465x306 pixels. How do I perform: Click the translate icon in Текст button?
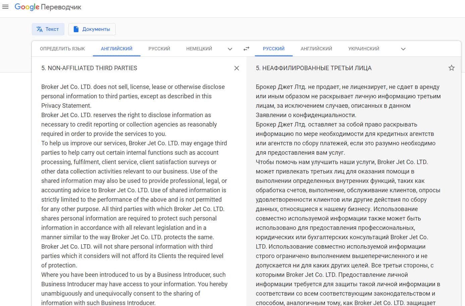click(40, 29)
